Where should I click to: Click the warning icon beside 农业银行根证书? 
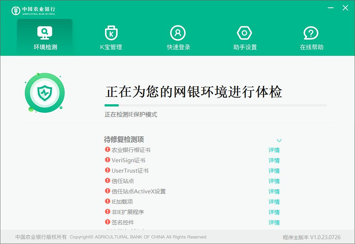pos(108,149)
